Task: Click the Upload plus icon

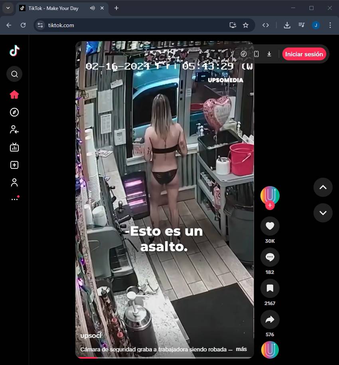Action: tap(14, 165)
